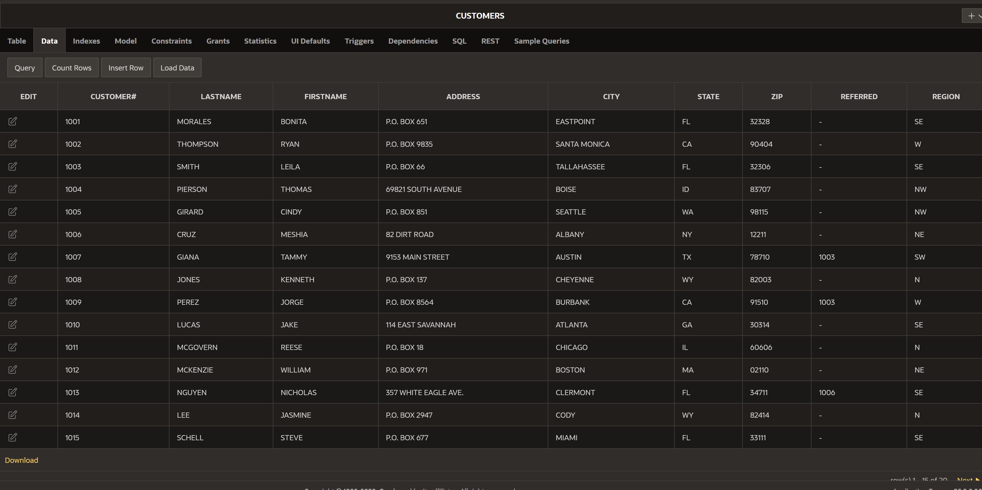This screenshot has height=490, width=982.
Task: Open the edit pencil for customer 1001
Action: point(13,121)
